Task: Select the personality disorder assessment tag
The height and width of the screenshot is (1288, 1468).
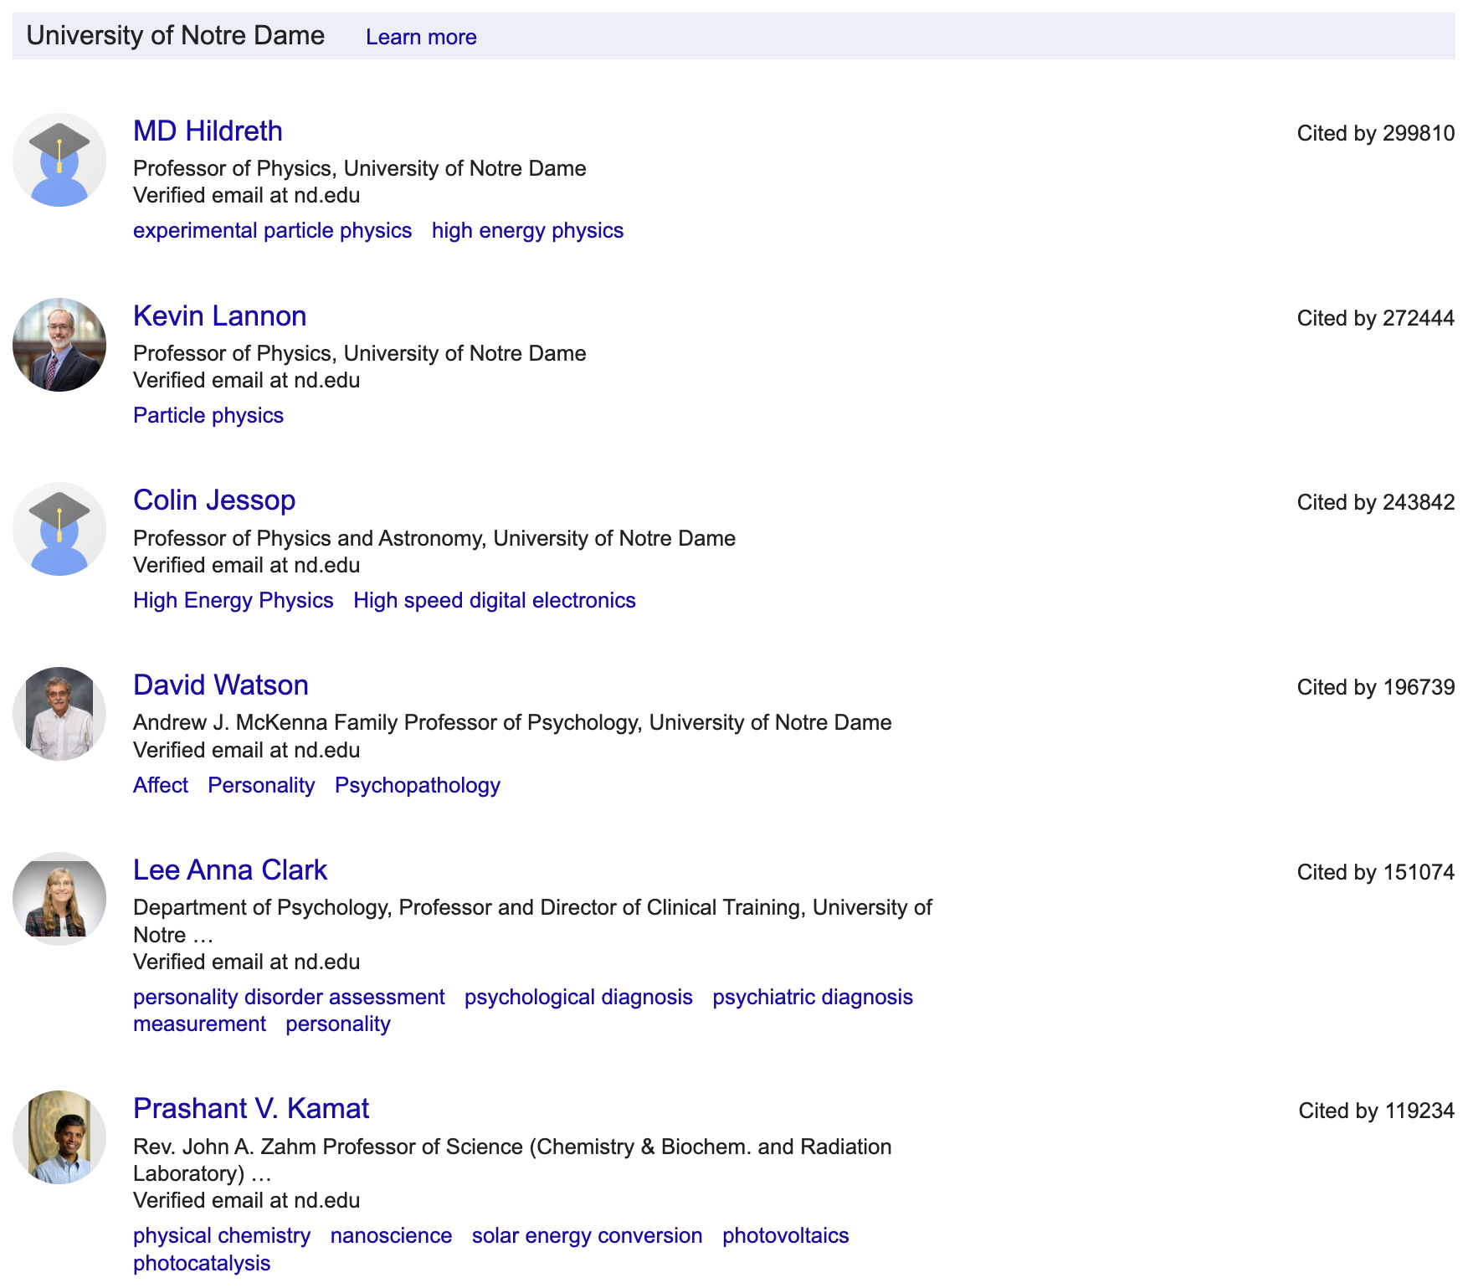Action: 289,997
